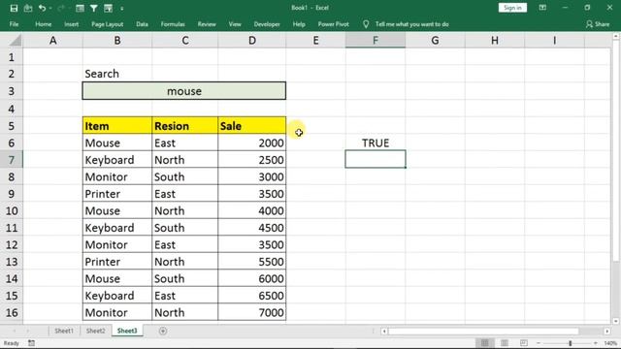Open the Help ribbon tab
Image resolution: width=621 pixels, height=349 pixels.
pyautogui.click(x=299, y=24)
